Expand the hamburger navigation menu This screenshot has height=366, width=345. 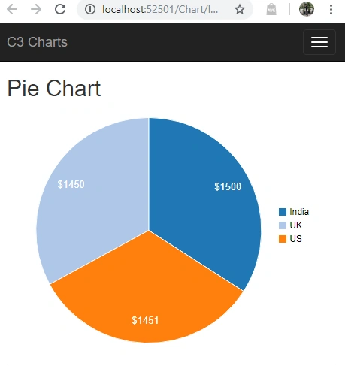point(319,42)
